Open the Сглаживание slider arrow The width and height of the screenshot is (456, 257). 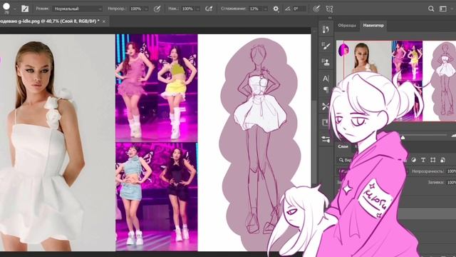point(265,9)
